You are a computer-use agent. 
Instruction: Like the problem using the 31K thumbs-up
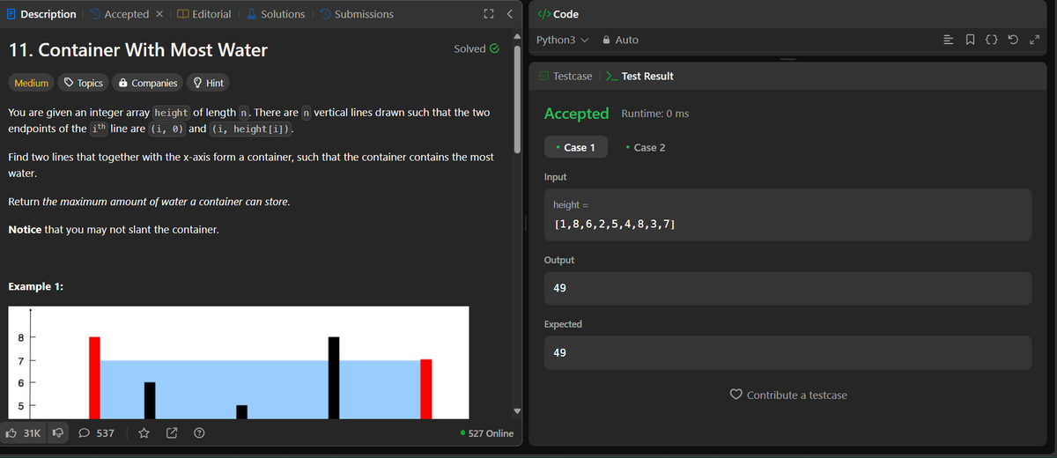pos(22,433)
